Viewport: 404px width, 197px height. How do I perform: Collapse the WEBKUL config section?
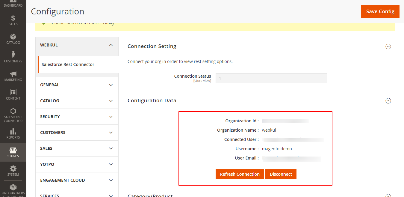pyautogui.click(x=77, y=45)
